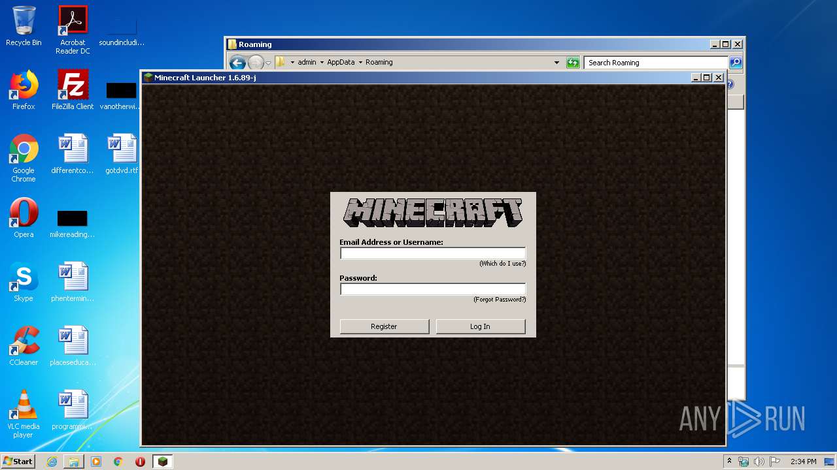Click the Register button
This screenshot has width=837, height=470.
pos(384,326)
